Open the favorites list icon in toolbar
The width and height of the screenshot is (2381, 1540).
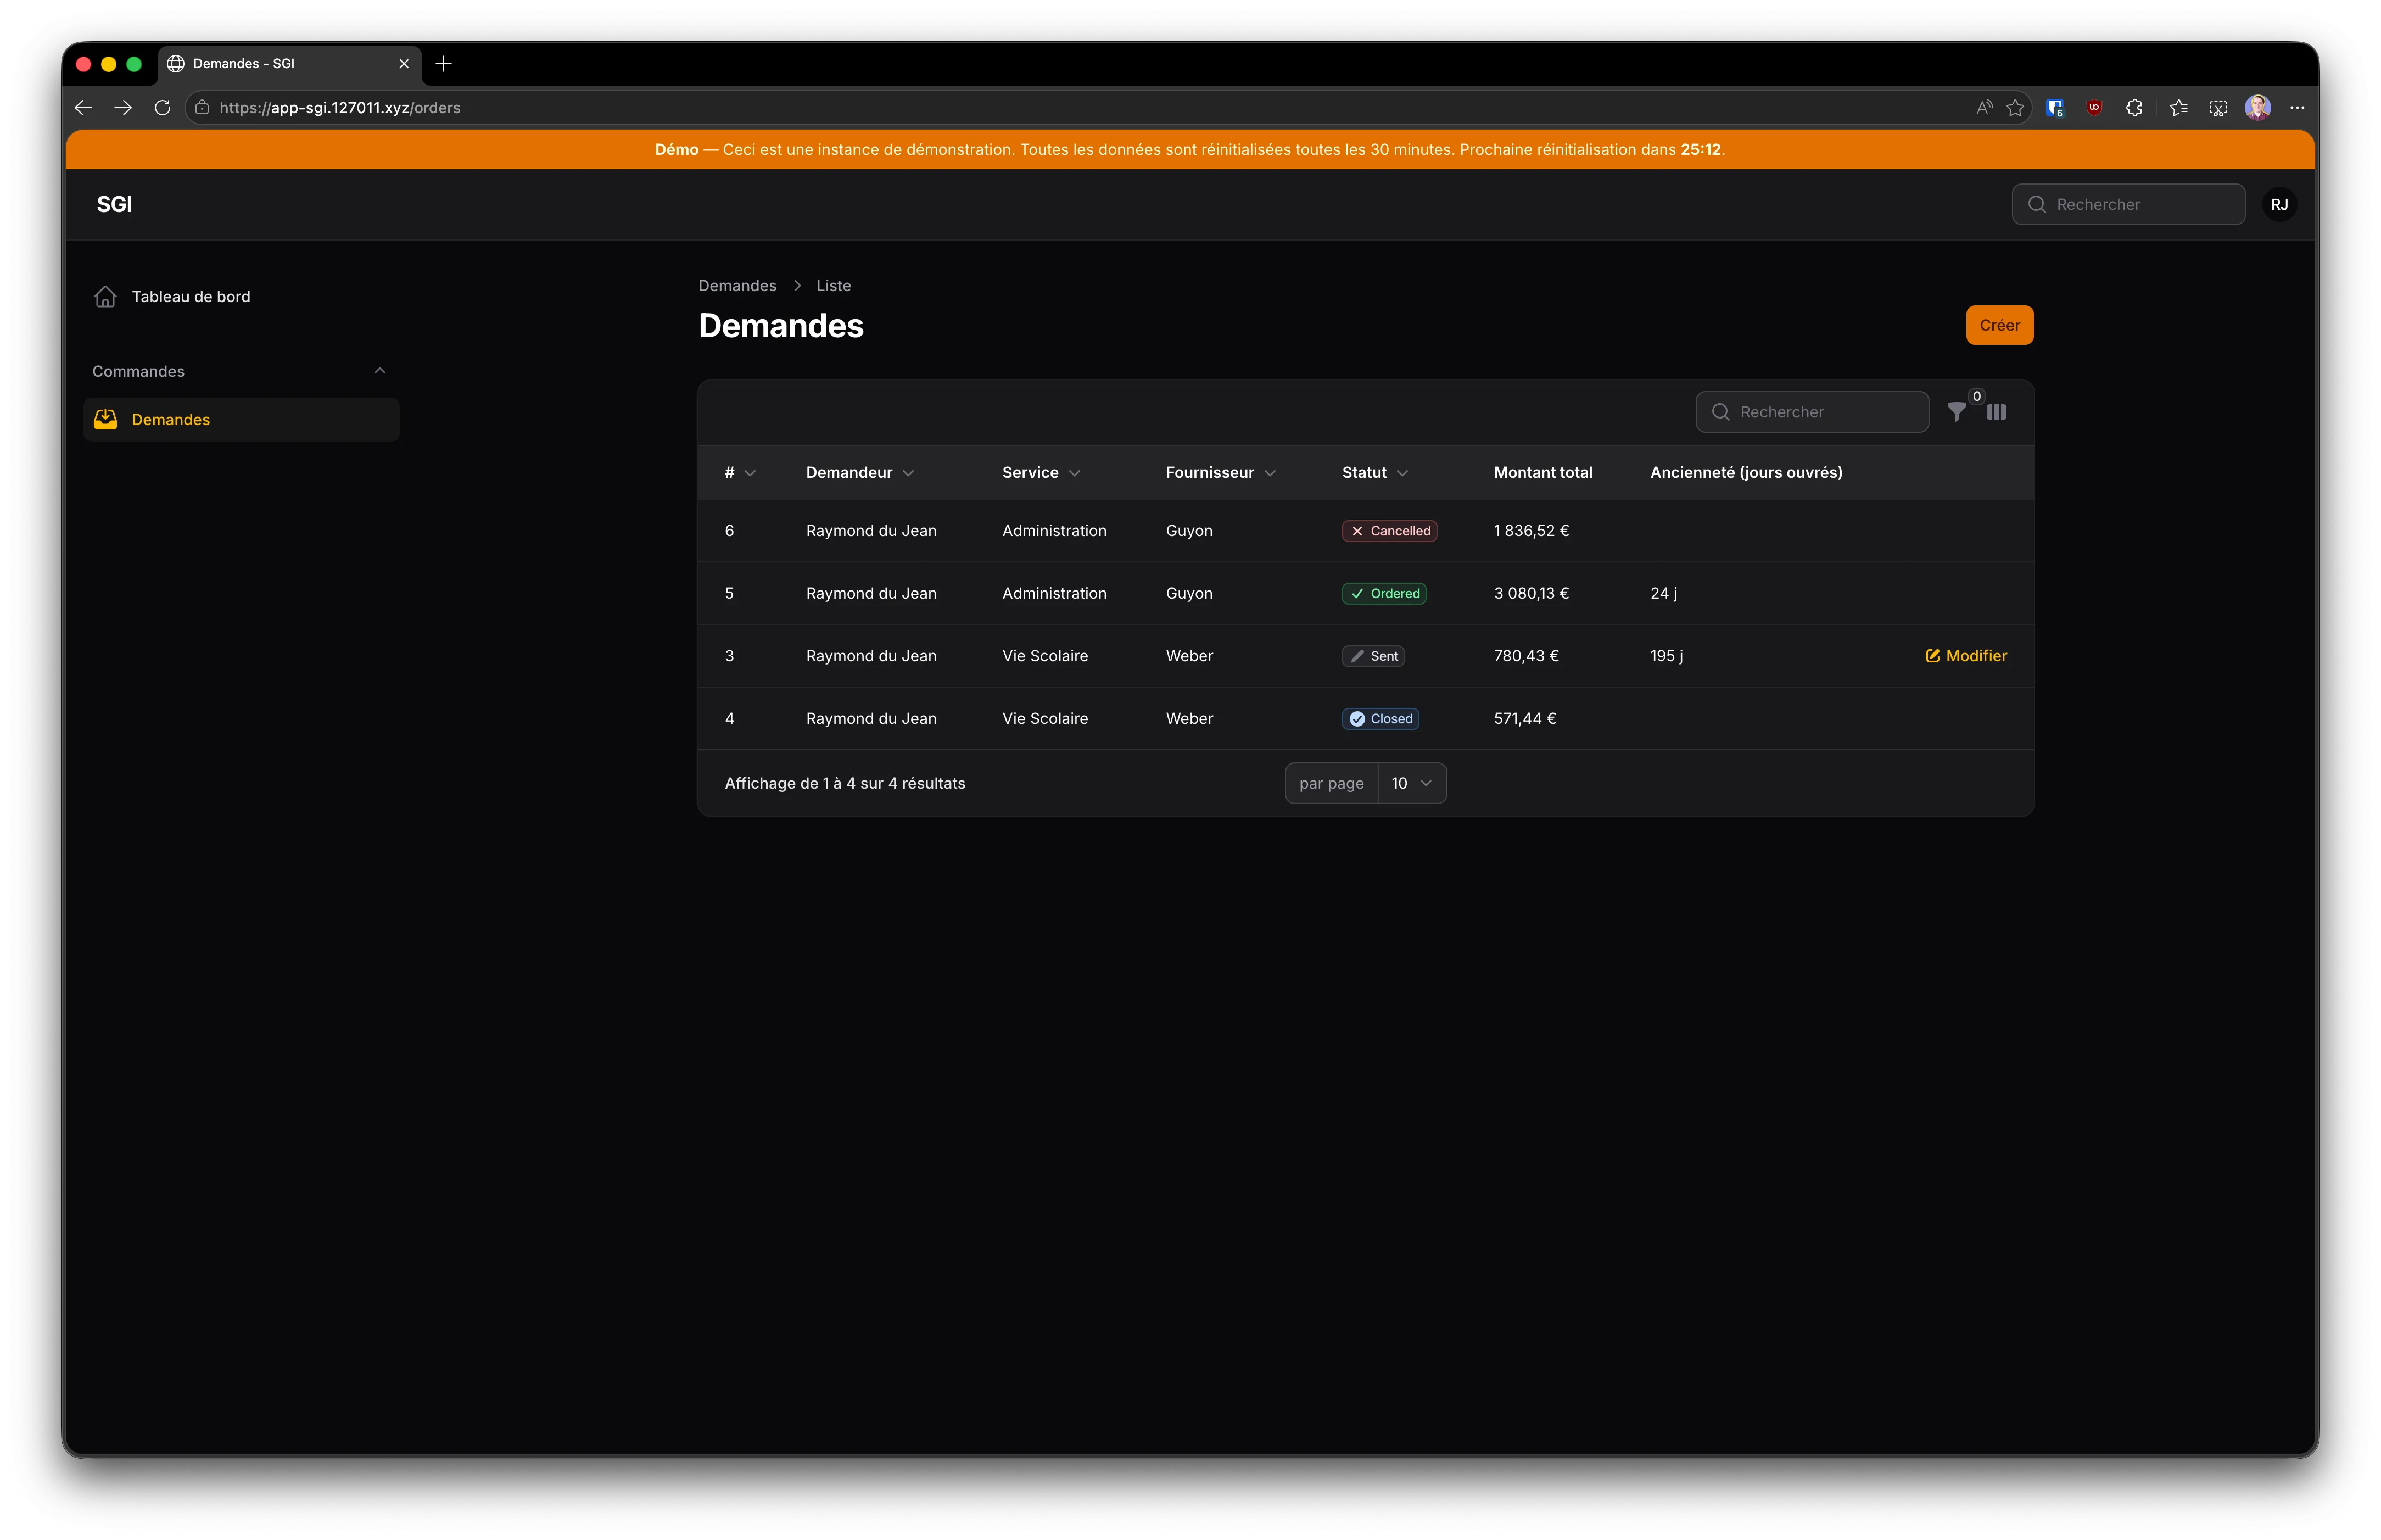click(2179, 108)
